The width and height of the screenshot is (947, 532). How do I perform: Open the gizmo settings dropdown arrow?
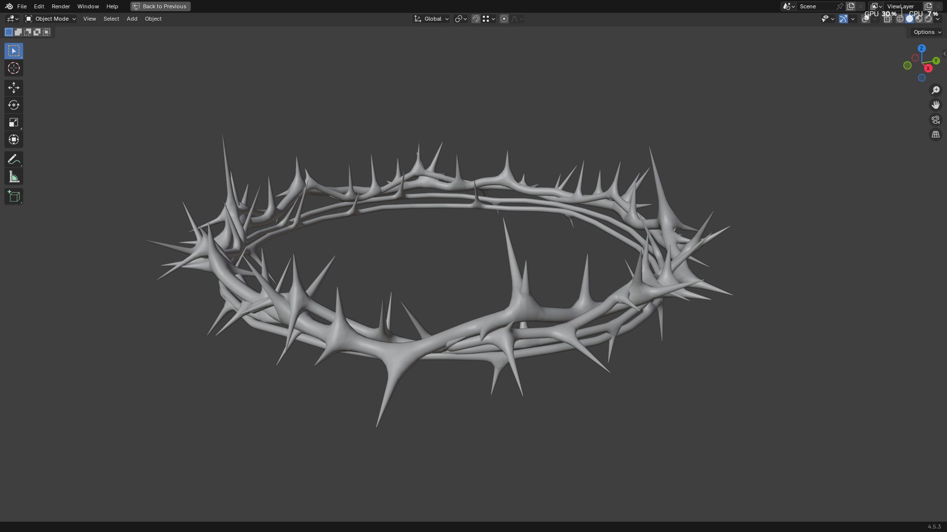[853, 19]
